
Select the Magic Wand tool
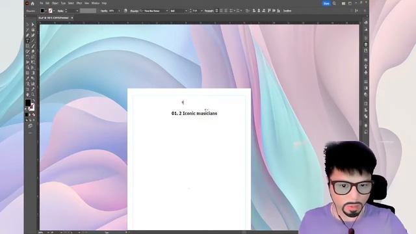pyautogui.click(x=27, y=30)
